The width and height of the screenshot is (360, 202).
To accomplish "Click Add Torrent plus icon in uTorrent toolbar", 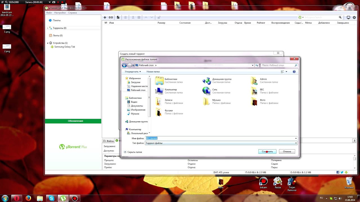I will (105, 17).
